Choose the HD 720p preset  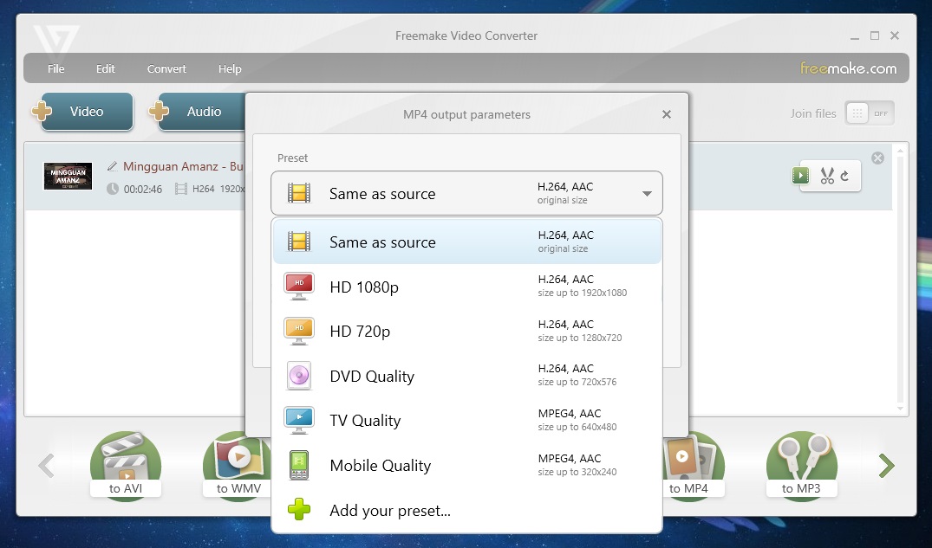pyautogui.click(x=466, y=331)
